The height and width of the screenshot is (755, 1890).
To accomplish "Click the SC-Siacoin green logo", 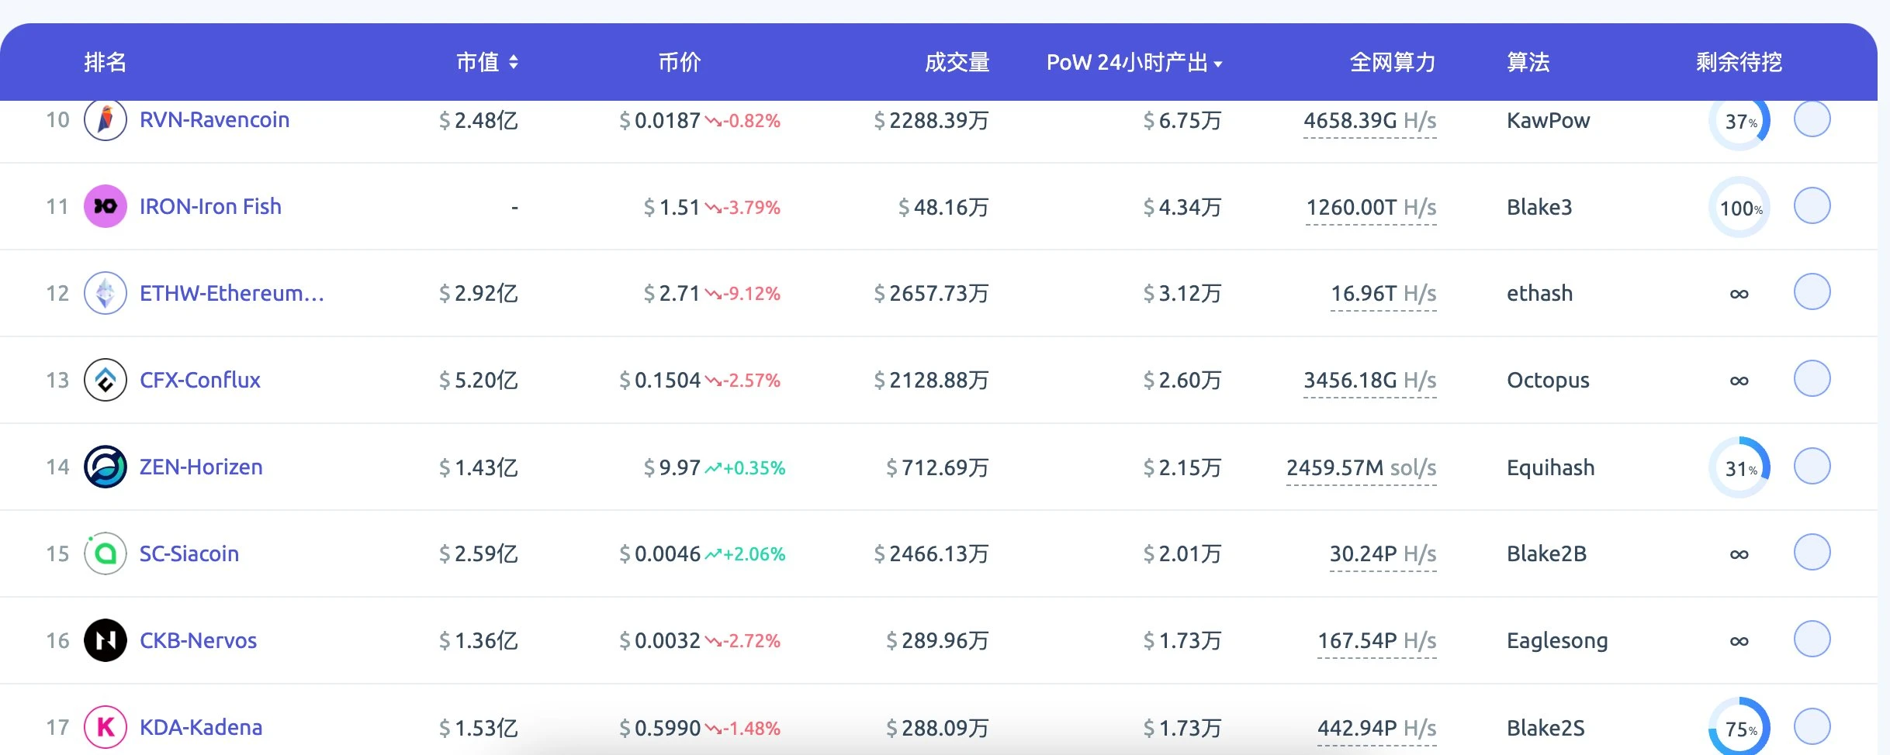I will pyautogui.click(x=105, y=553).
